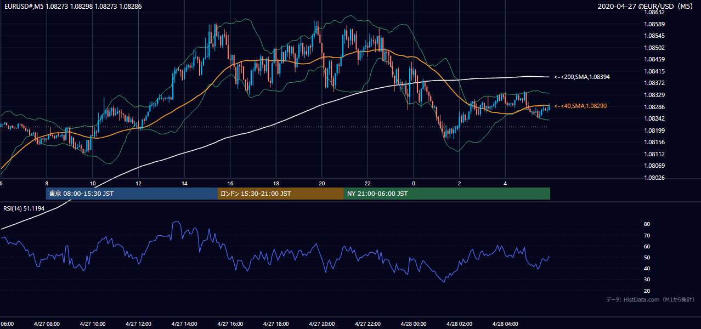The width and height of the screenshot is (701, 329).
Task: Click the 4/27 10:00 time axis label
Action: 92,324
